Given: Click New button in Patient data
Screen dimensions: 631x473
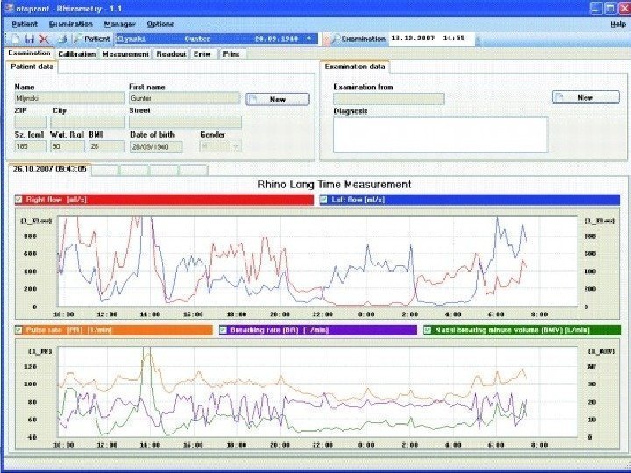Looking at the screenshot, I should pos(278,99).
